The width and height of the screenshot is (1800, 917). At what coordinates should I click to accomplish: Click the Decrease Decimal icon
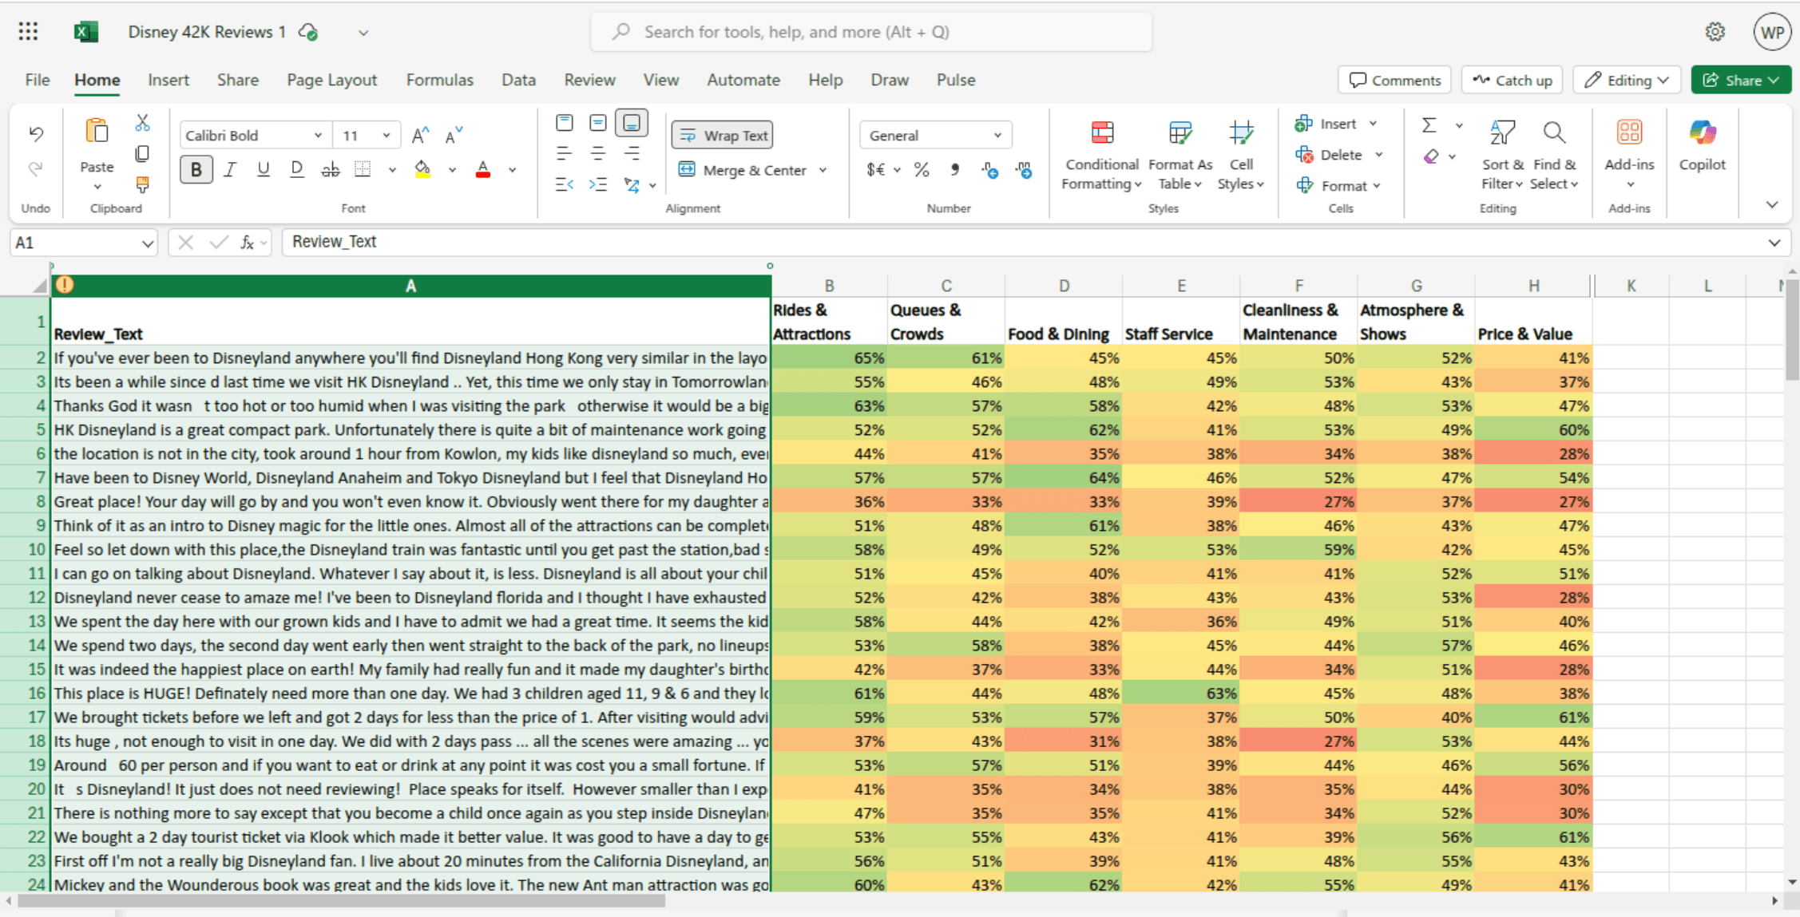[x=1024, y=169]
